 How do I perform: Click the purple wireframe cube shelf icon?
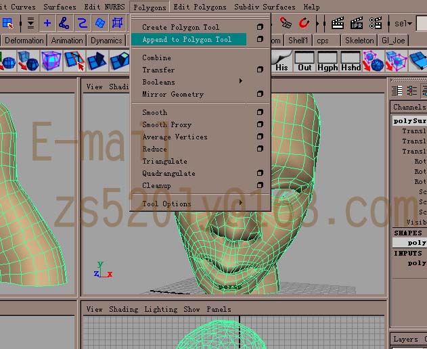(51, 61)
